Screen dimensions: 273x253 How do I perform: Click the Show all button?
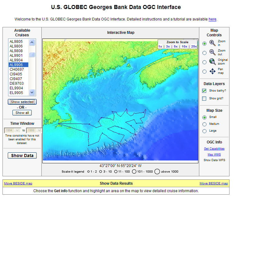point(22,113)
